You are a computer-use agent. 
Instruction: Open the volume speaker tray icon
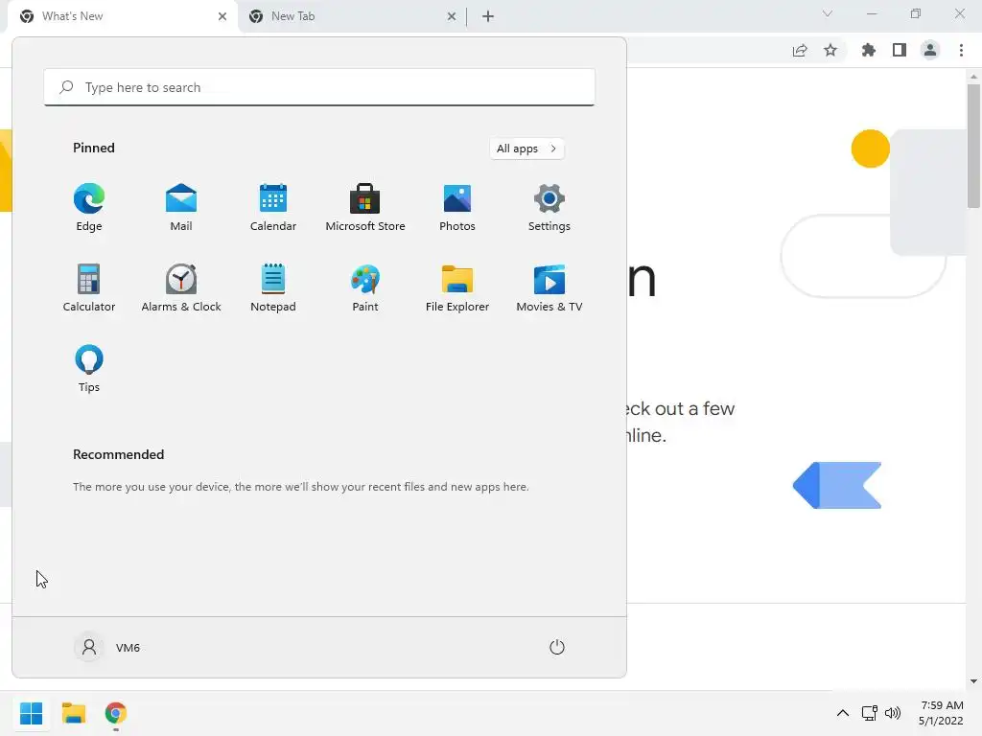[x=893, y=713]
